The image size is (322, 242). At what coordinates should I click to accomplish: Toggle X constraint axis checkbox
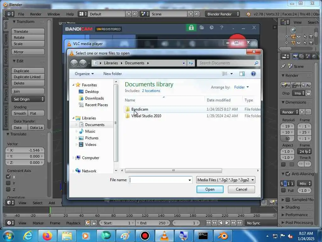click(x=8, y=177)
